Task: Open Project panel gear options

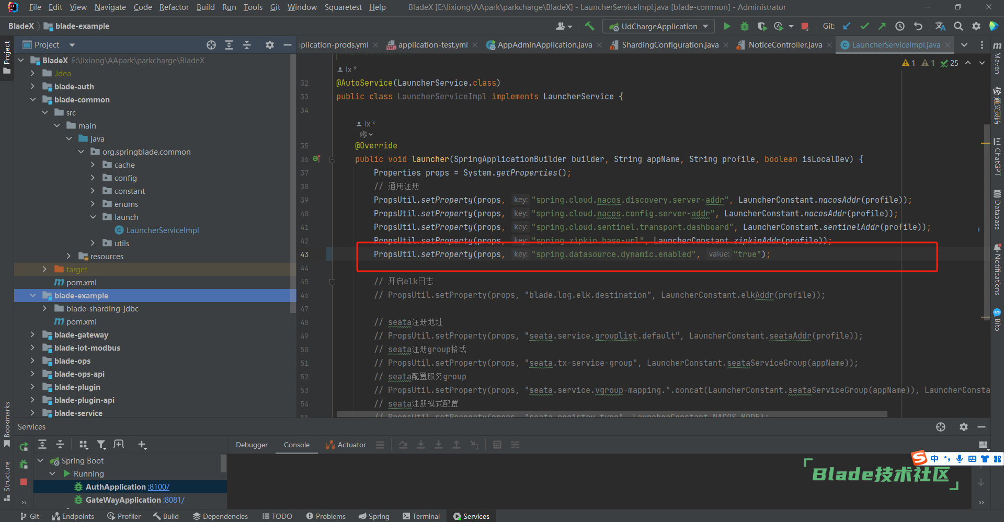Action: 270,45
